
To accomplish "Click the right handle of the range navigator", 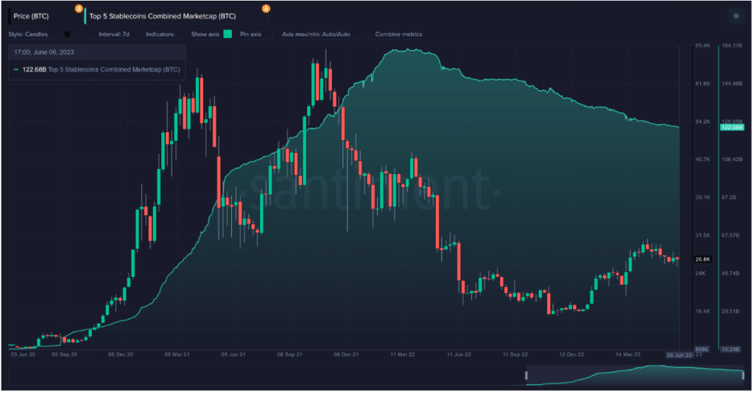I will point(744,375).
